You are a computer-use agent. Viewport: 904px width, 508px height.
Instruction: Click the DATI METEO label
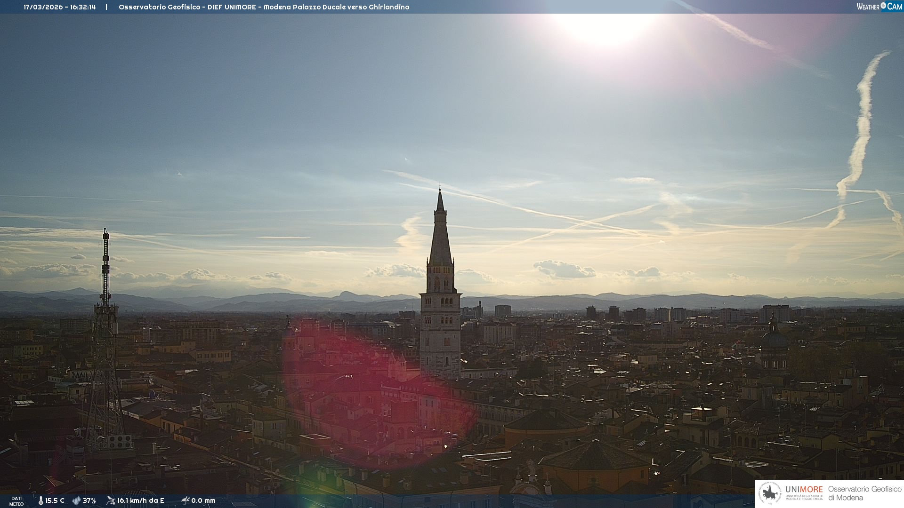click(16, 501)
